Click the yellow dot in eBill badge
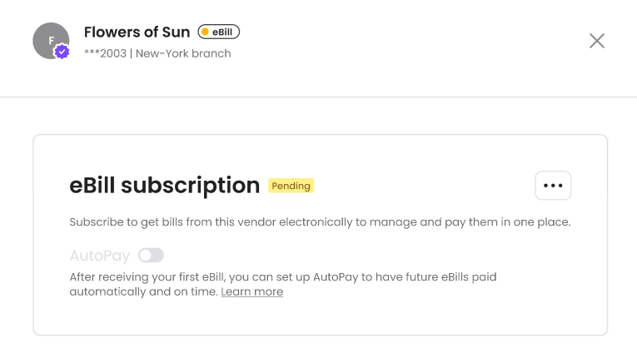The width and height of the screenshot is (637, 348). click(205, 32)
